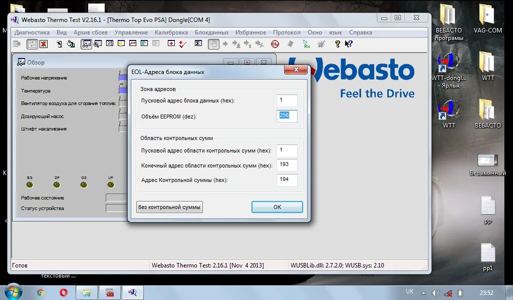Click the Дозирующий насос label in Обзор

[x=42, y=116]
